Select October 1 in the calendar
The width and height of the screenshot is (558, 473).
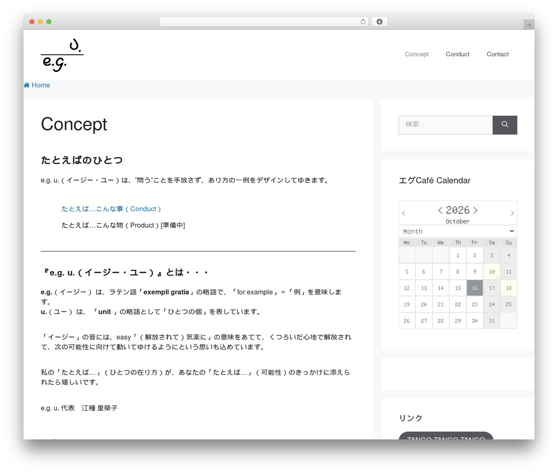[458, 255]
